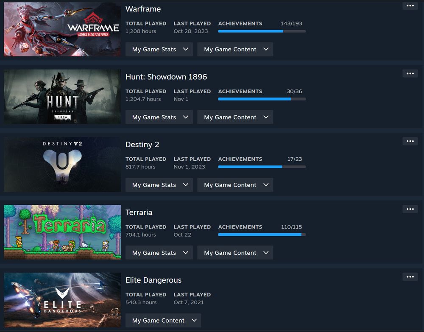424x332 pixels.
Task: Open the three-dot options menu for Destiny 2
Action: (x=410, y=141)
